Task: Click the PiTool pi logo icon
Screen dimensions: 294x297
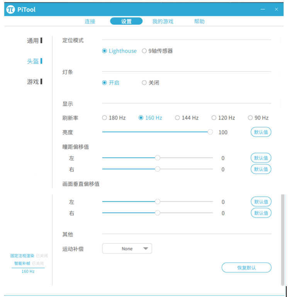Action: click(10, 10)
